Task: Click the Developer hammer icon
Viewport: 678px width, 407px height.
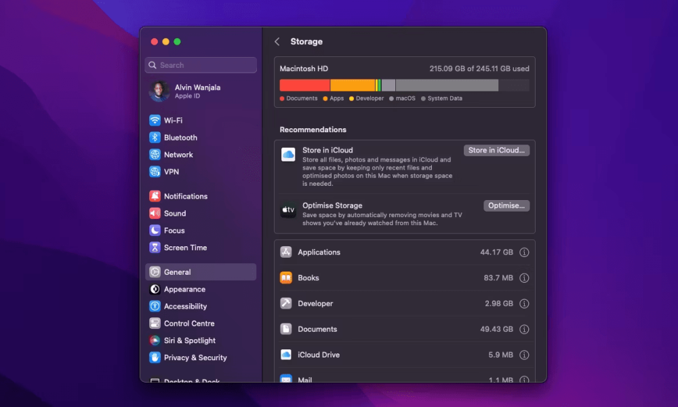Action: 286,303
